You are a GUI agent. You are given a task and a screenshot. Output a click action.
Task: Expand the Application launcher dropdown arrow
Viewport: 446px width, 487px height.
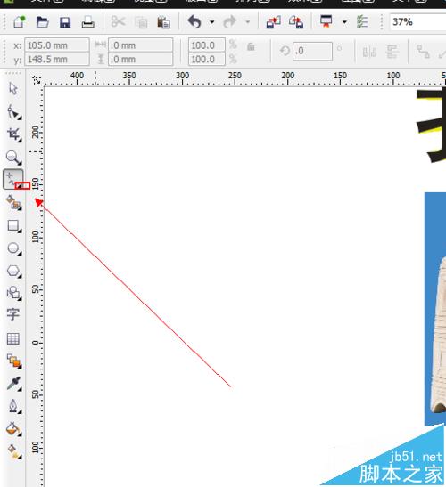coord(344,22)
